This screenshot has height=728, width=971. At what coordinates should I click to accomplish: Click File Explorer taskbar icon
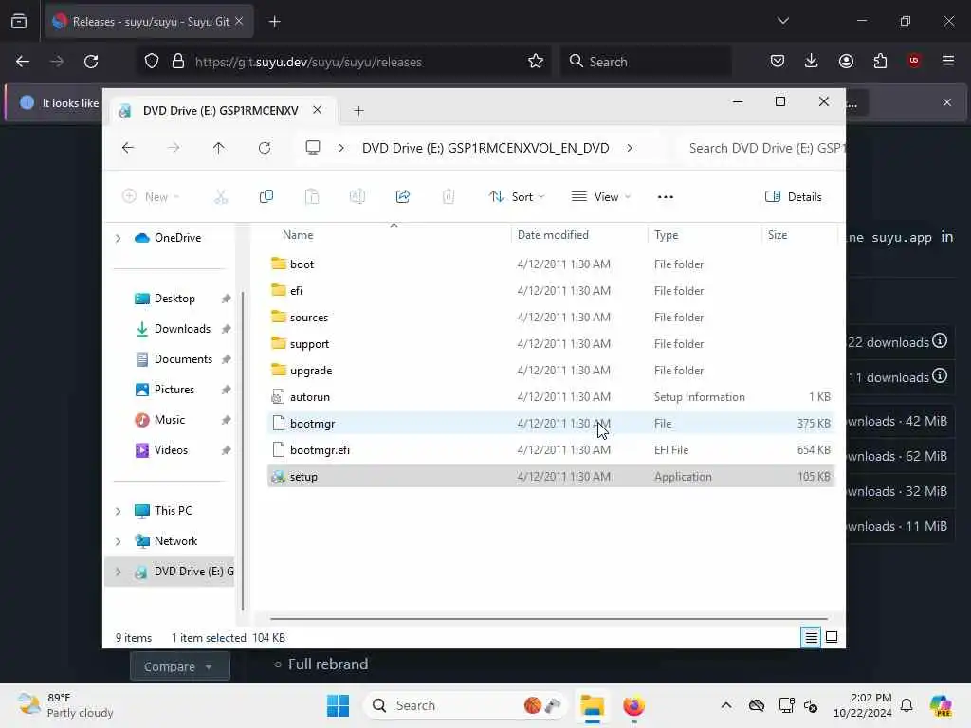click(x=592, y=705)
